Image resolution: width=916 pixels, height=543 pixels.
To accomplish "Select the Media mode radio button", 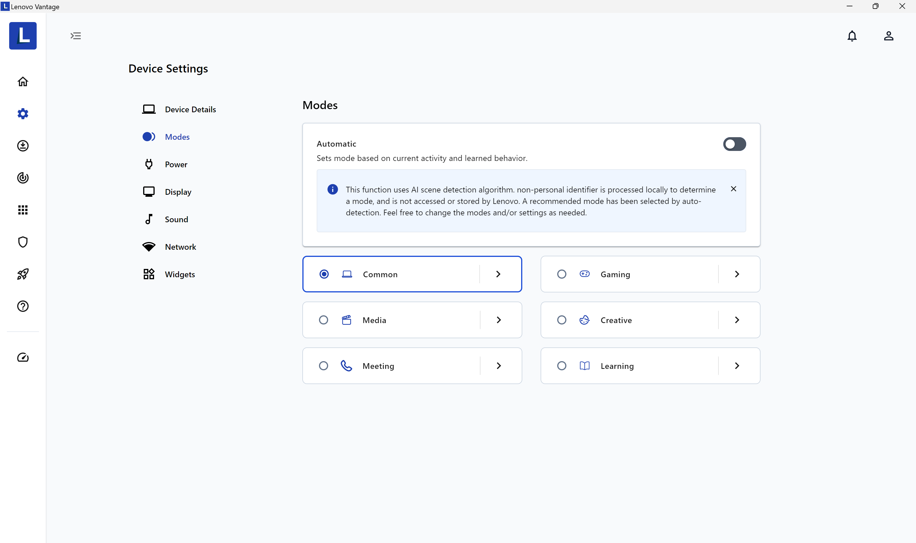I will click(x=323, y=320).
